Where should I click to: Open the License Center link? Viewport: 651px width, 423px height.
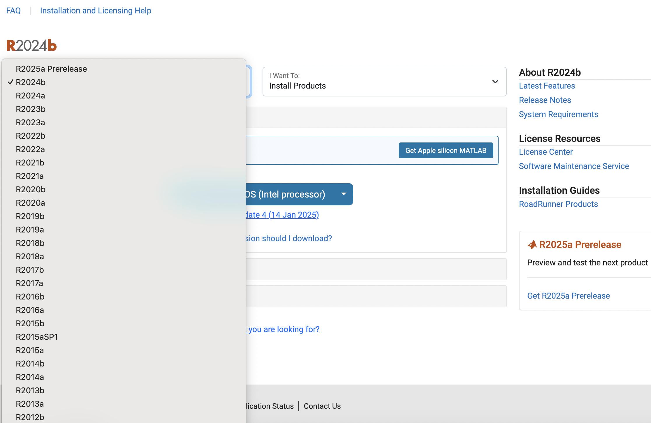click(x=546, y=152)
